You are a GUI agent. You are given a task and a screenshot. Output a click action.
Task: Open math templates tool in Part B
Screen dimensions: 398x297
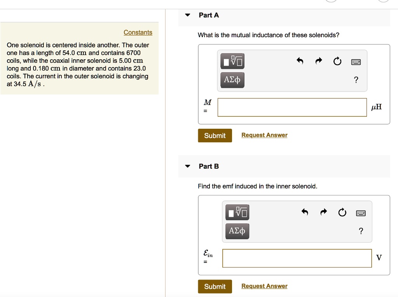point(237,212)
